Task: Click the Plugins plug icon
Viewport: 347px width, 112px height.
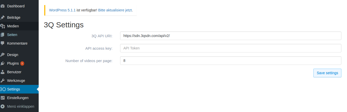Action: (3, 63)
